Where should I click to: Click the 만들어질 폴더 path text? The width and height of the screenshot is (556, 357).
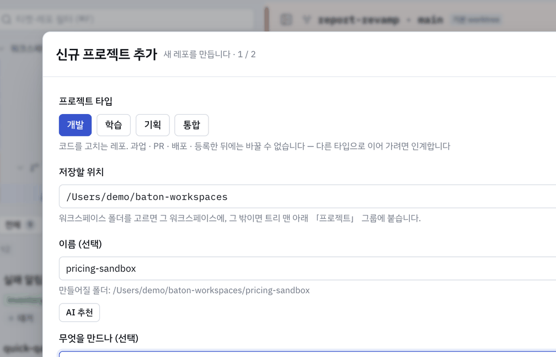click(x=184, y=290)
